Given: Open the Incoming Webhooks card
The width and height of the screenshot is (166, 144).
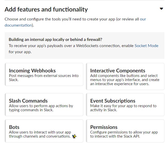Looking at the screenshot, I should click(44, 74).
